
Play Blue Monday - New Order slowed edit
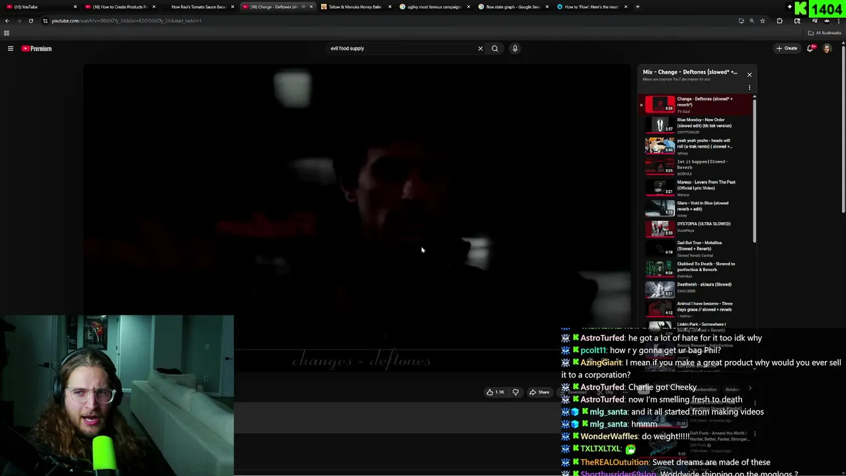point(695,125)
